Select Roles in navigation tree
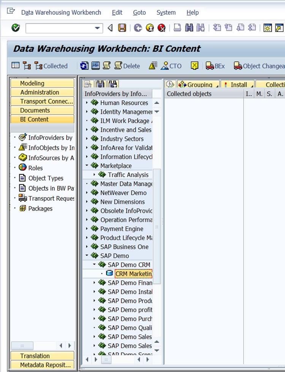The image size is (285, 372). tap(35, 168)
